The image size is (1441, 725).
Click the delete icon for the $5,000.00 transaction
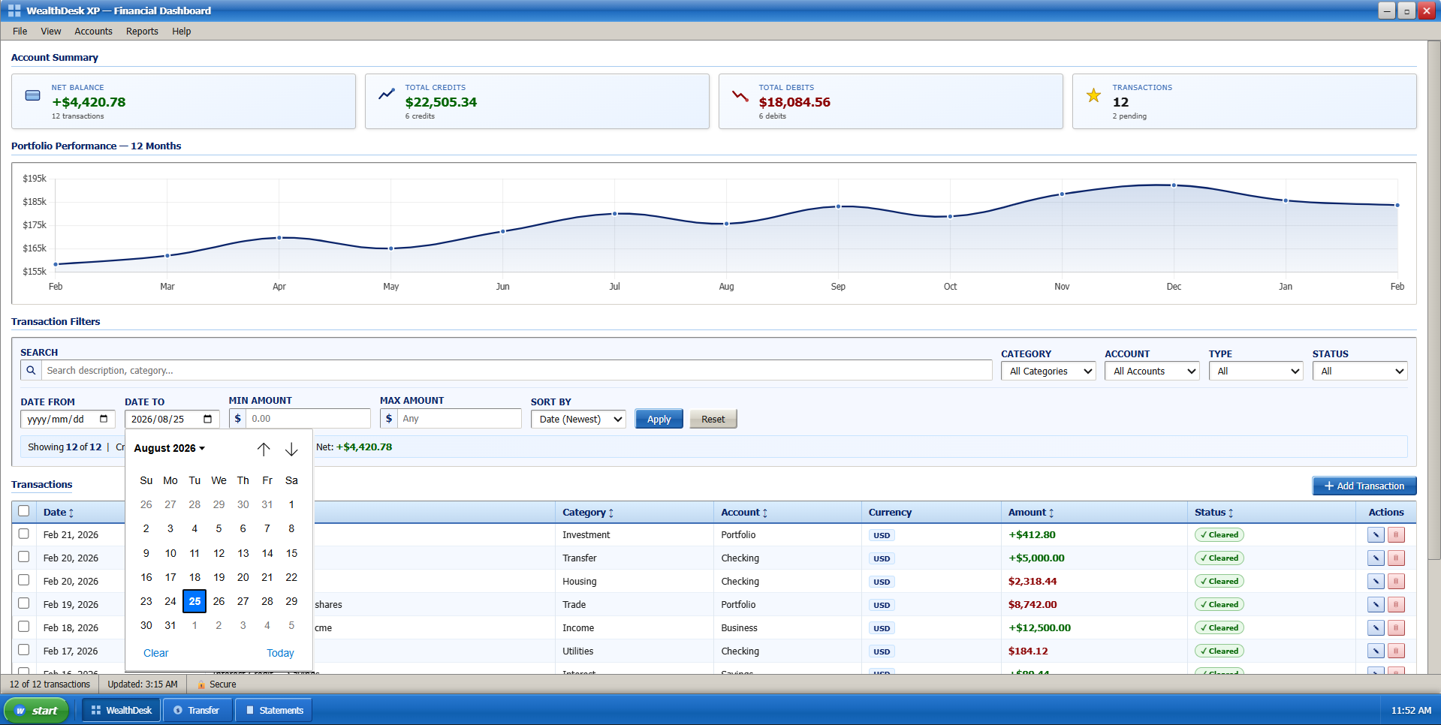coord(1397,558)
